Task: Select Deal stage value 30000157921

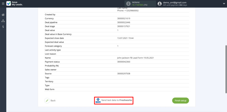Action: [124, 26]
